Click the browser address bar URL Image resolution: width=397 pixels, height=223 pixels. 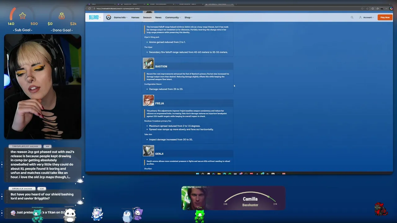[118, 8]
